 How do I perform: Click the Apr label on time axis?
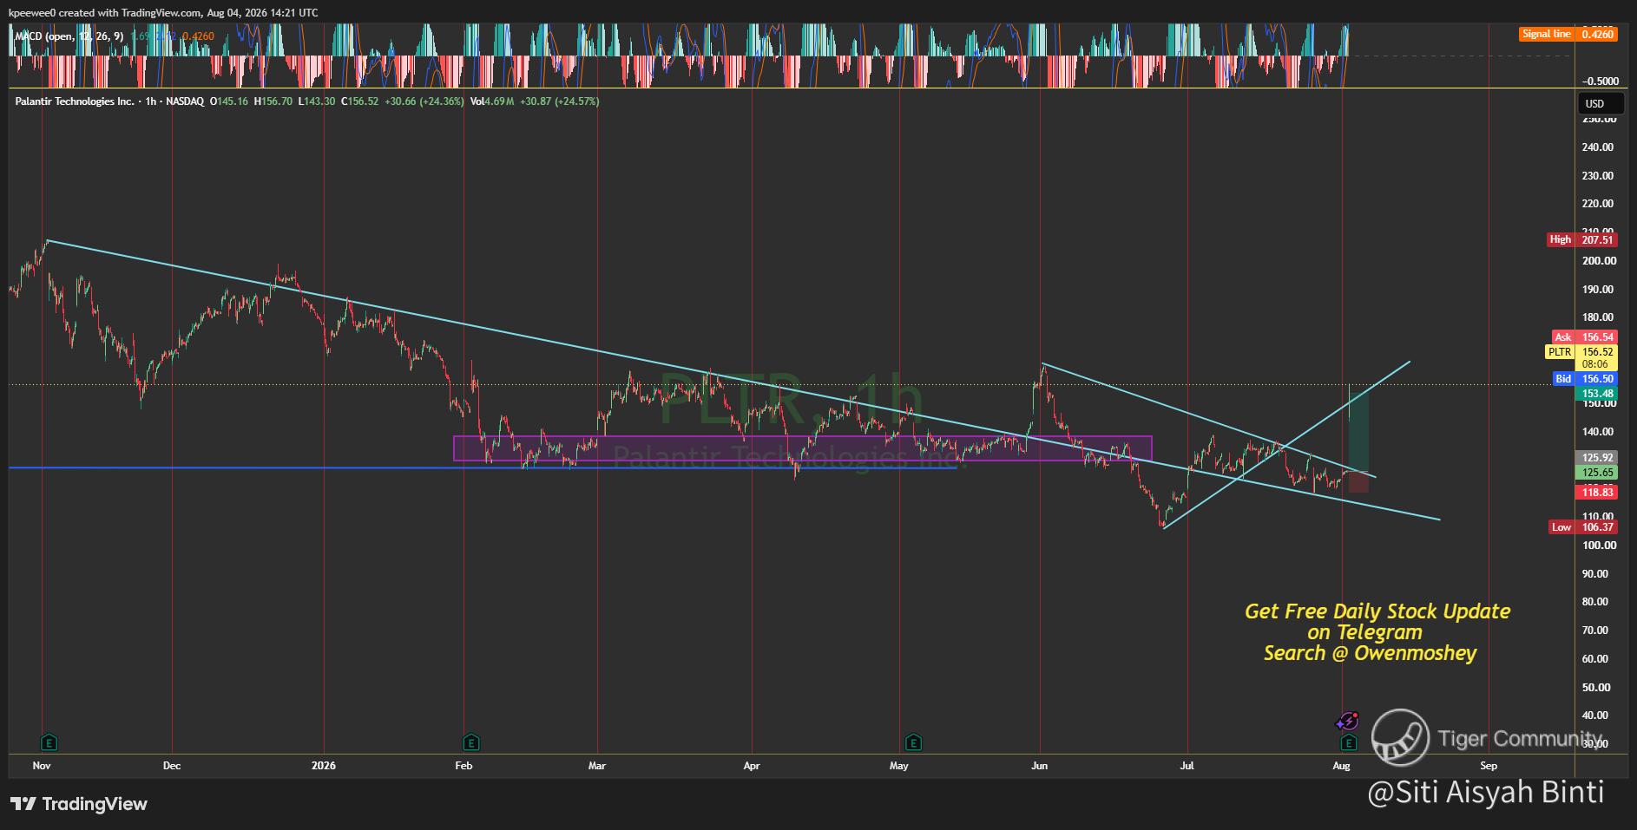752,766
